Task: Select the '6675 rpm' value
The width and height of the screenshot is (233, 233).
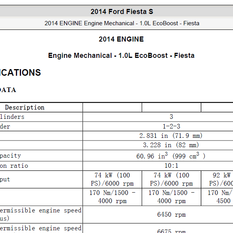Action: point(171,231)
